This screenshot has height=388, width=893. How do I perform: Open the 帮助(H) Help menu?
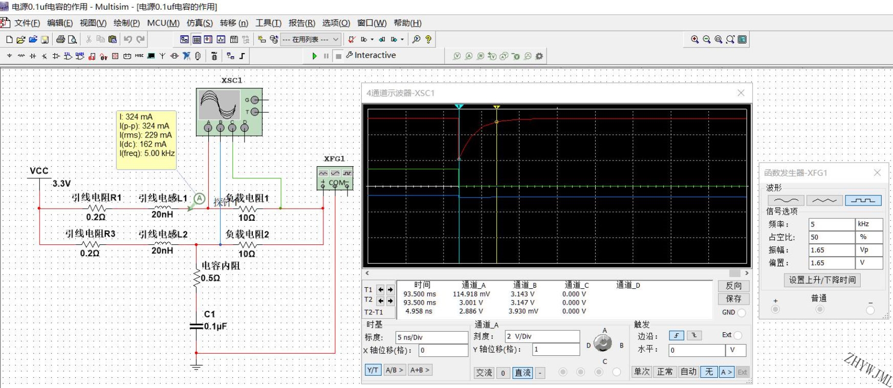(408, 23)
